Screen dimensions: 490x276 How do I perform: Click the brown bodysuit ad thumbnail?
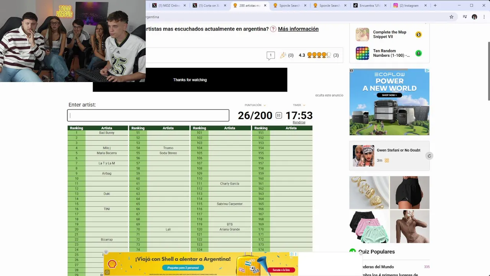tap(410, 227)
